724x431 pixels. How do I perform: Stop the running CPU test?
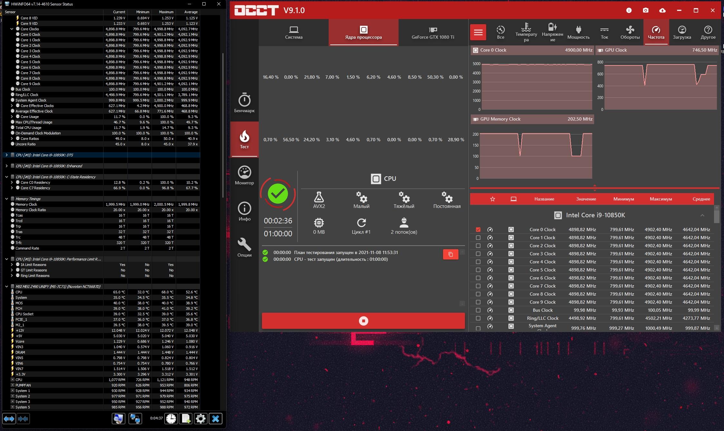[x=363, y=321]
